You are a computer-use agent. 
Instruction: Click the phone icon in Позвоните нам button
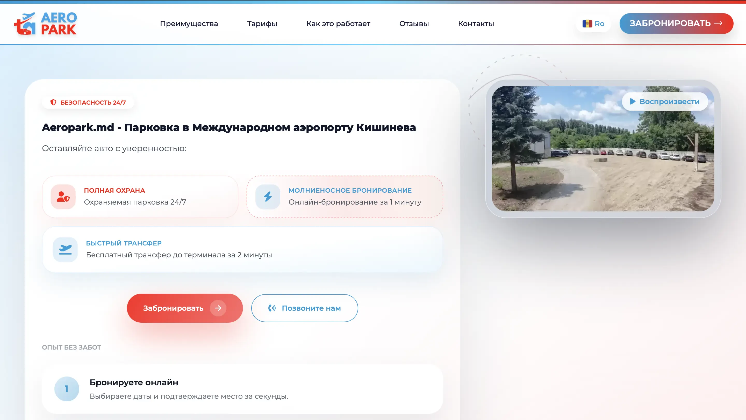pos(271,308)
